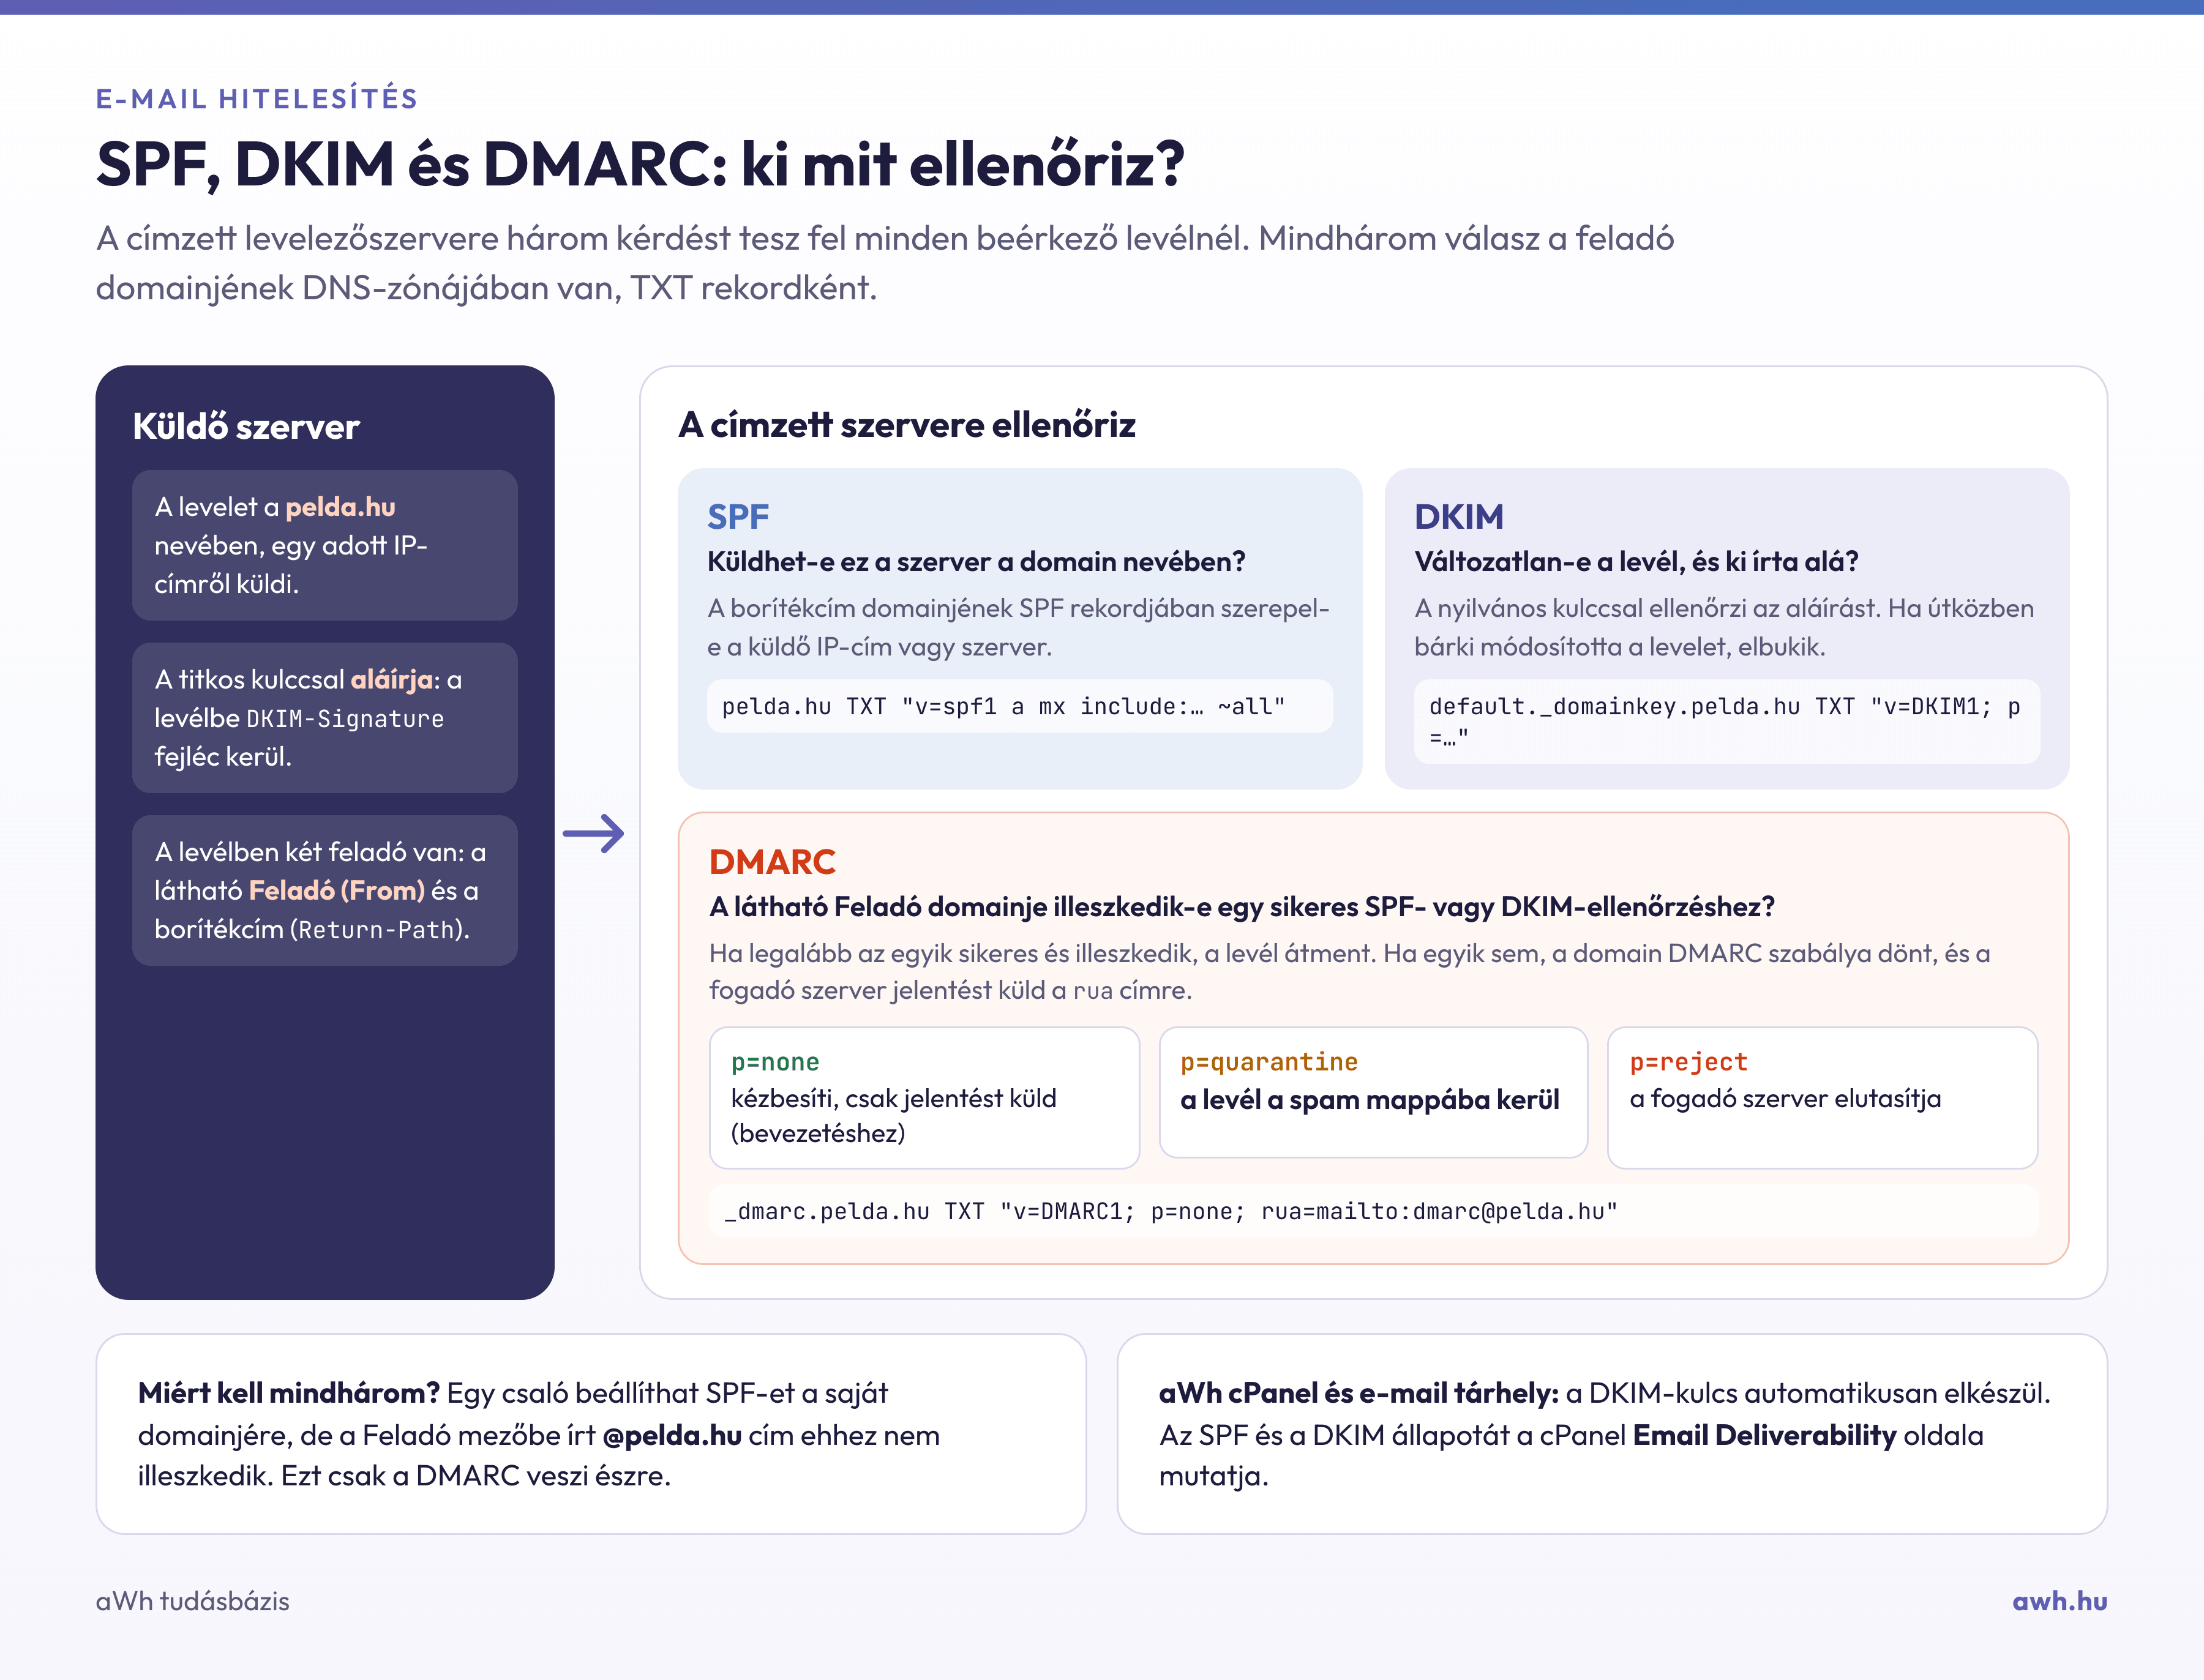This screenshot has width=2204, height=1680.
Task: Click the orange 'DMARC' heading
Action: click(773, 862)
